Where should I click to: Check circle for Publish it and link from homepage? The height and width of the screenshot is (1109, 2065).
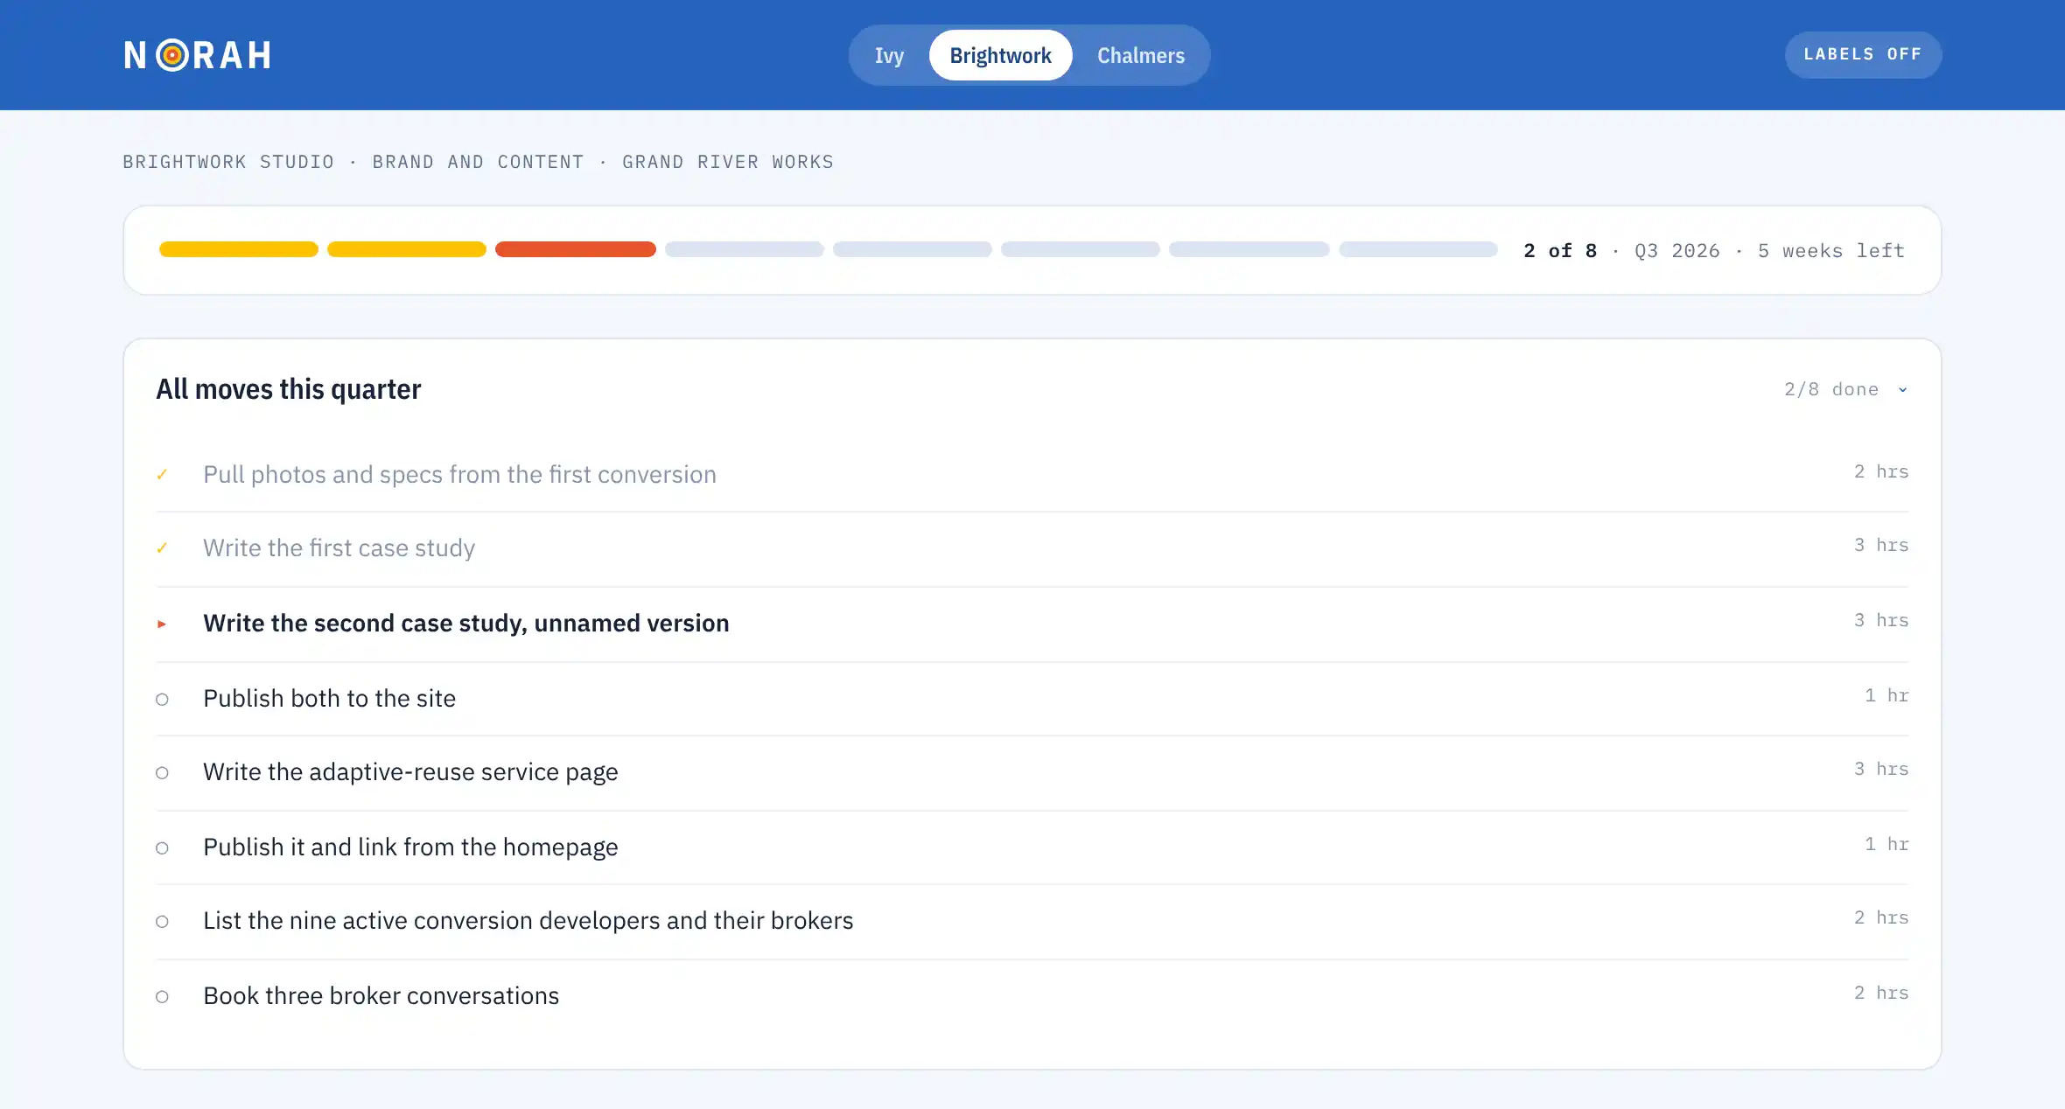(162, 847)
